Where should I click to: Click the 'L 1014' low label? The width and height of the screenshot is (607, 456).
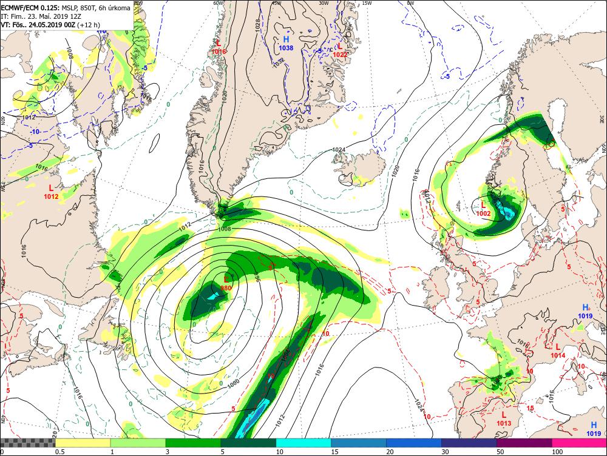[558, 351]
